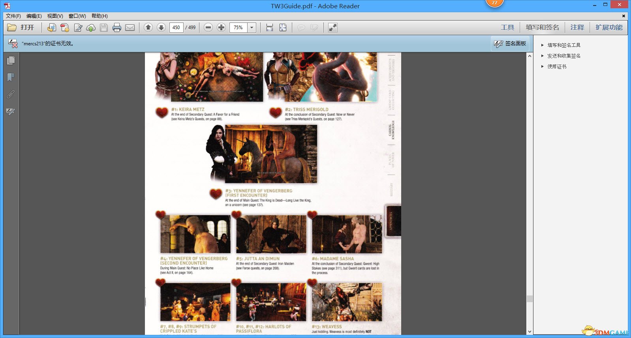
Task: Zoom in with the plus button
Action: pos(222,28)
